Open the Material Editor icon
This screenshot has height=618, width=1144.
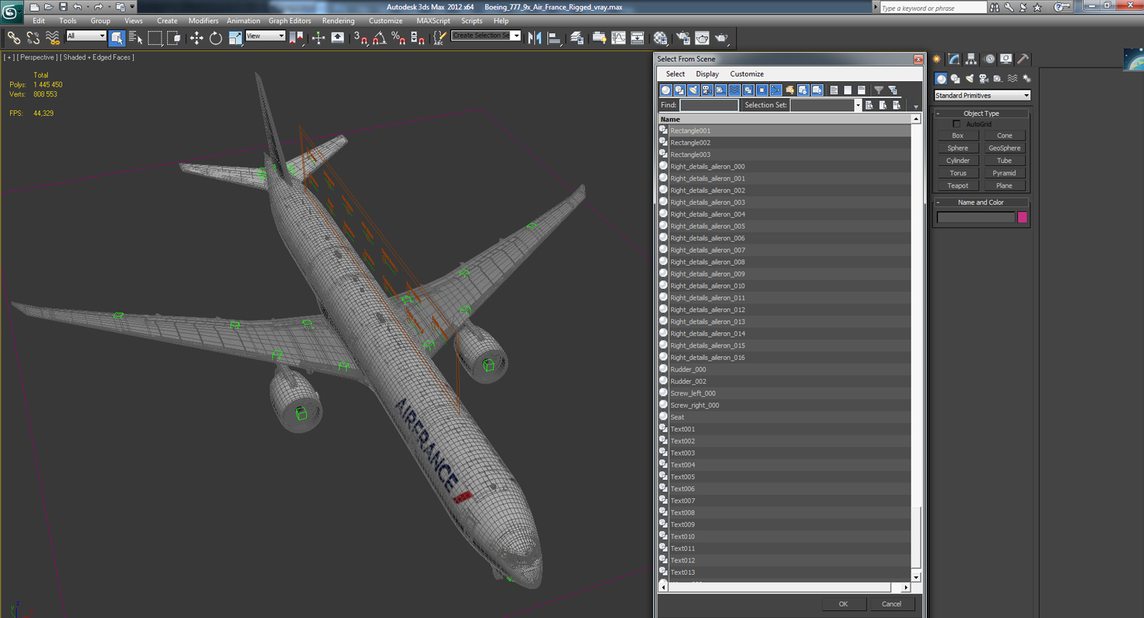[660, 38]
